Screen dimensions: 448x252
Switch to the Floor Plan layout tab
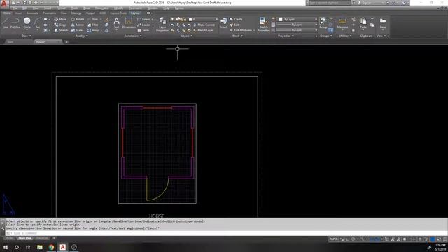pyautogui.click(x=25, y=238)
